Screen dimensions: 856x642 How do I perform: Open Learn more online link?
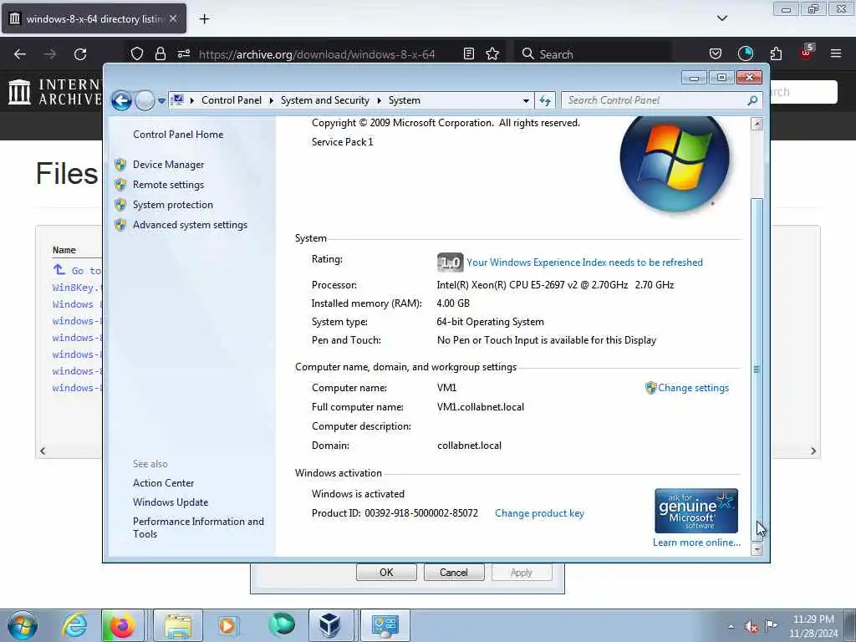(x=696, y=542)
